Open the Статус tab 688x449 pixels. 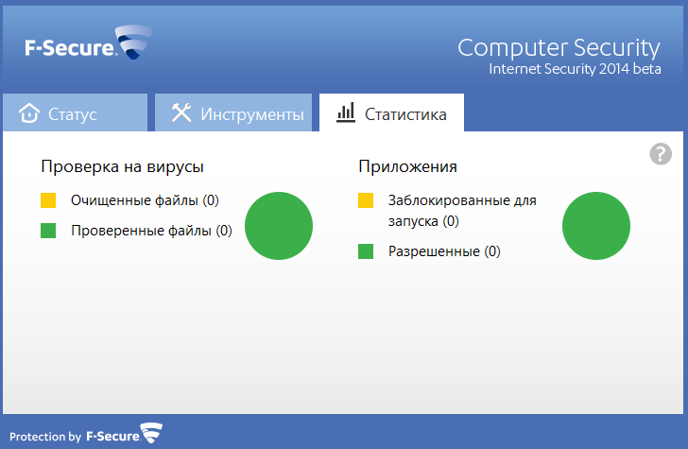point(75,113)
